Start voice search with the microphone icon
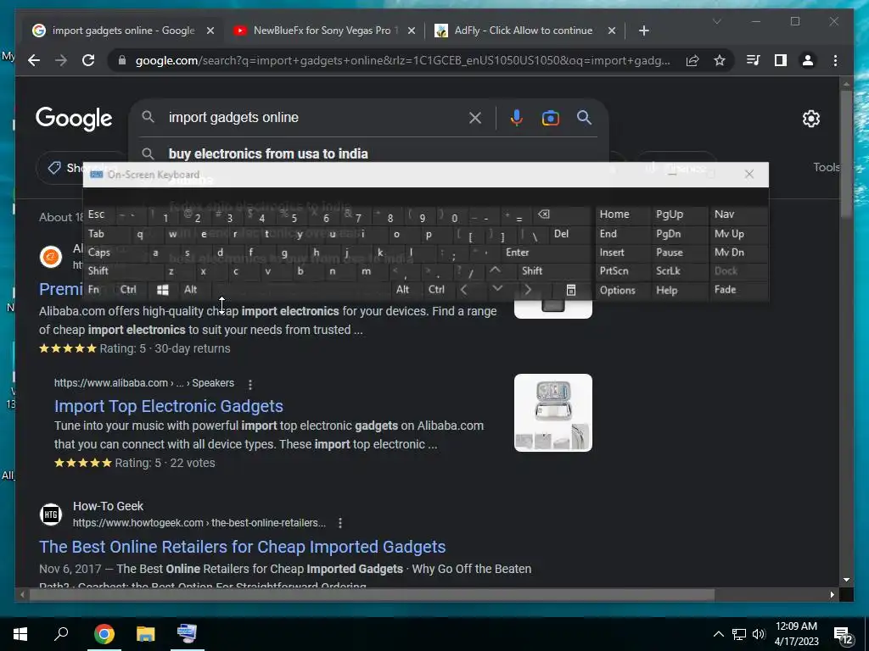This screenshot has height=651, width=869. 517,118
